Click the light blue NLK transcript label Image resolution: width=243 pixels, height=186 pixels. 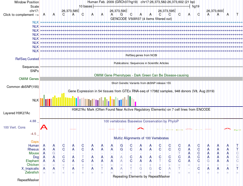pyautogui.click(x=36, y=22)
